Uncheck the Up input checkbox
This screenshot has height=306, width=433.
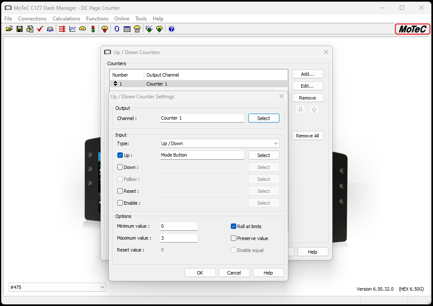[120, 155]
